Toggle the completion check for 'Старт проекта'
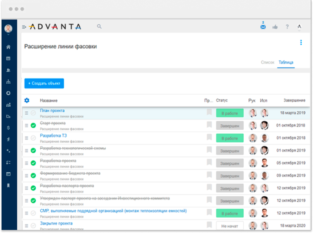 click(33, 126)
